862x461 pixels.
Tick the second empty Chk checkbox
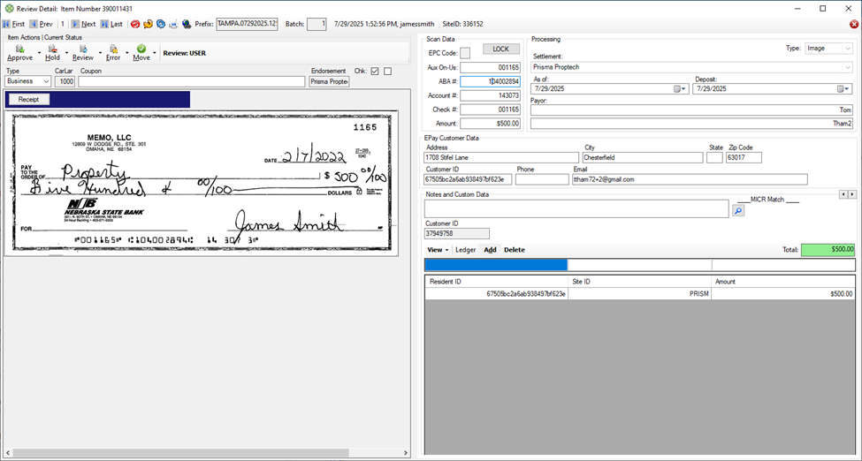pyautogui.click(x=387, y=72)
